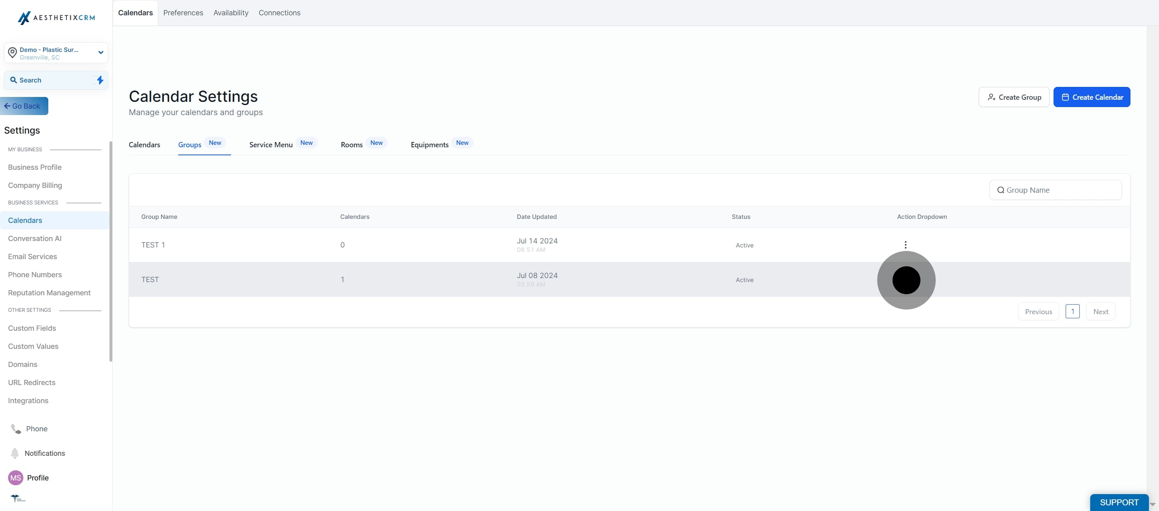Image resolution: width=1159 pixels, height=511 pixels.
Task: Click the location pin icon
Action: [12, 53]
